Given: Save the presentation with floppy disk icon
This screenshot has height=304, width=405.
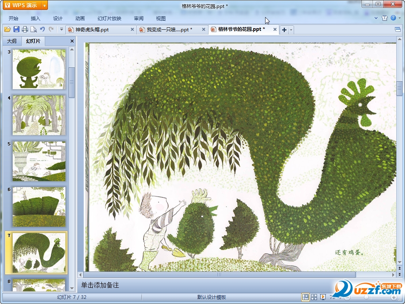Looking at the screenshot, I should tap(16, 29).
